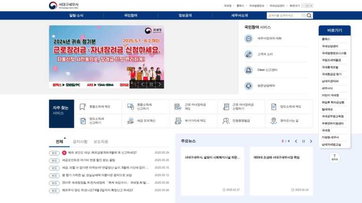Open 찾아오시는 길 map pin icon
Image resolution: width=362 pixels, height=203 pixels.
click(273, 121)
